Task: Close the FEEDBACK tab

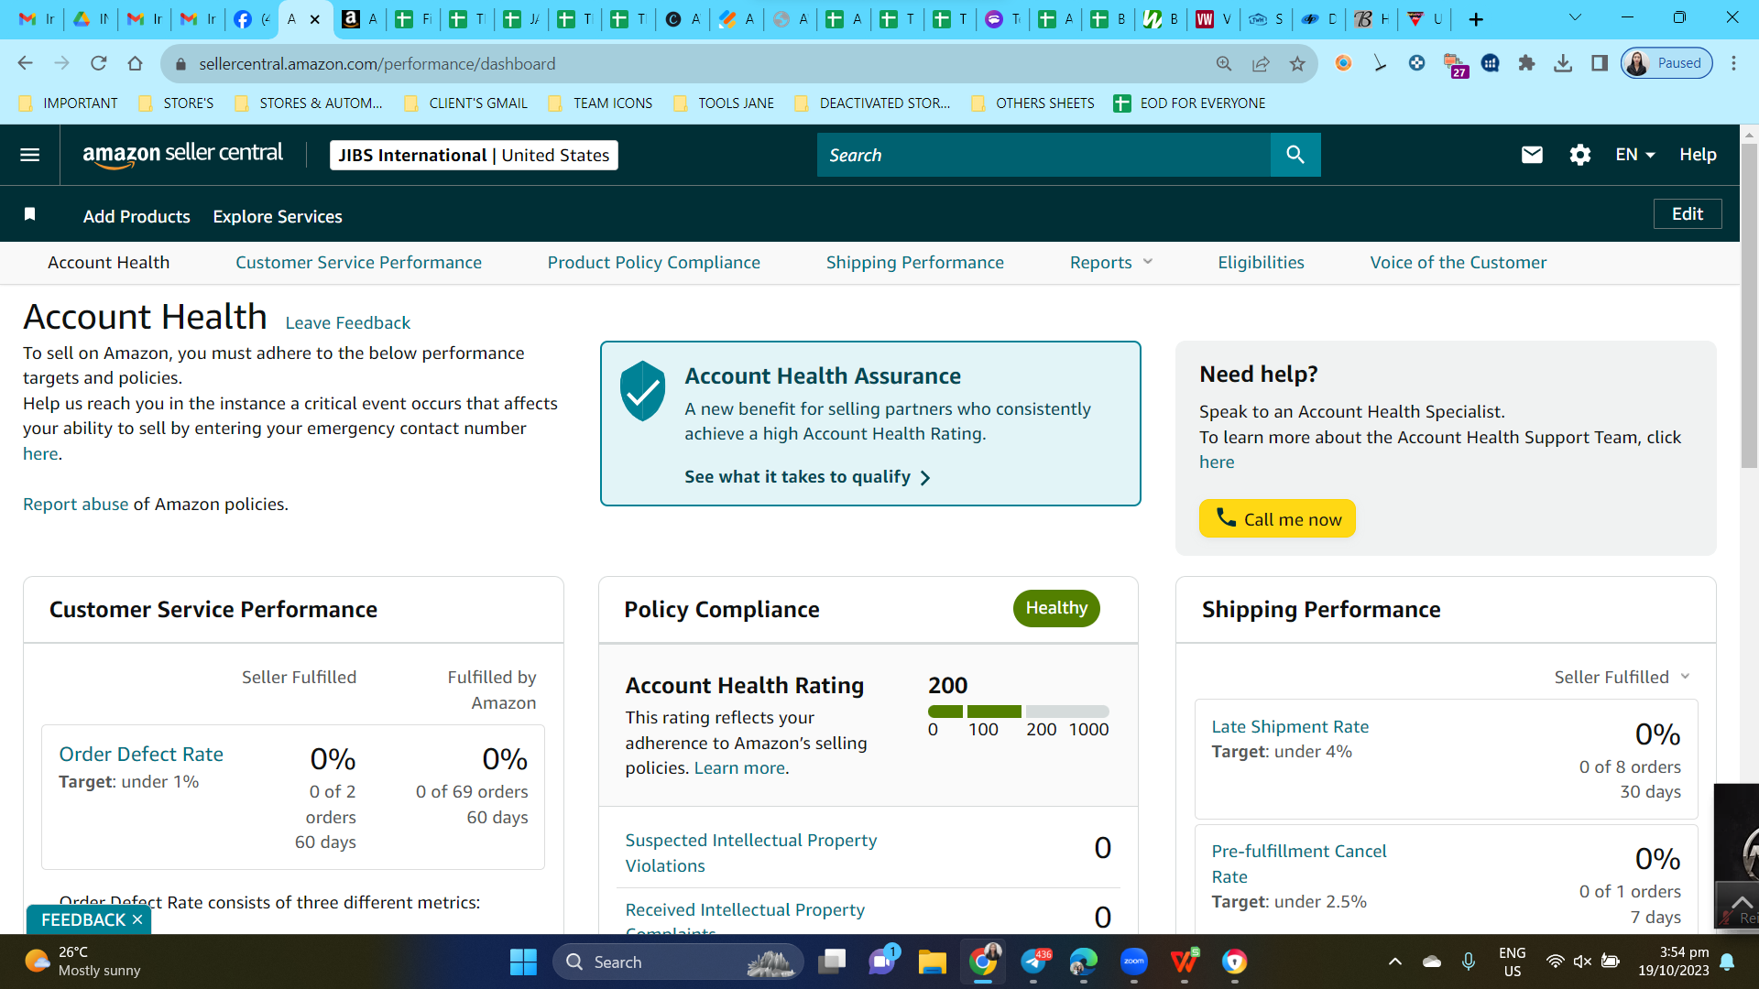Action: pos(137,919)
